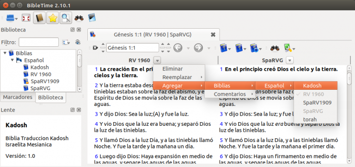Click the add Bible work icon with plus

(x=256, y=48)
